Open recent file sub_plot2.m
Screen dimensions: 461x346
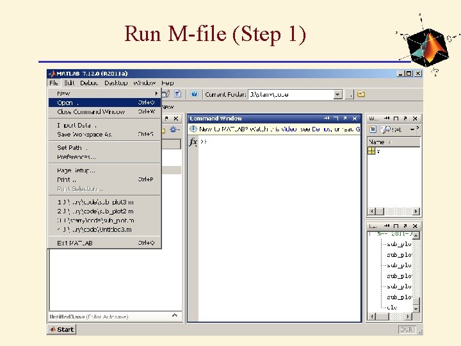tap(104, 211)
